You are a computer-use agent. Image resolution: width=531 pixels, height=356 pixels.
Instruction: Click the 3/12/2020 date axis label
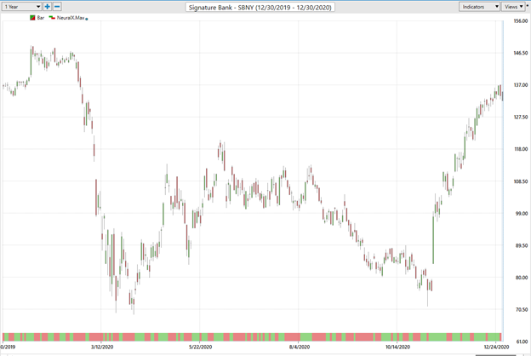(x=102, y=347)
